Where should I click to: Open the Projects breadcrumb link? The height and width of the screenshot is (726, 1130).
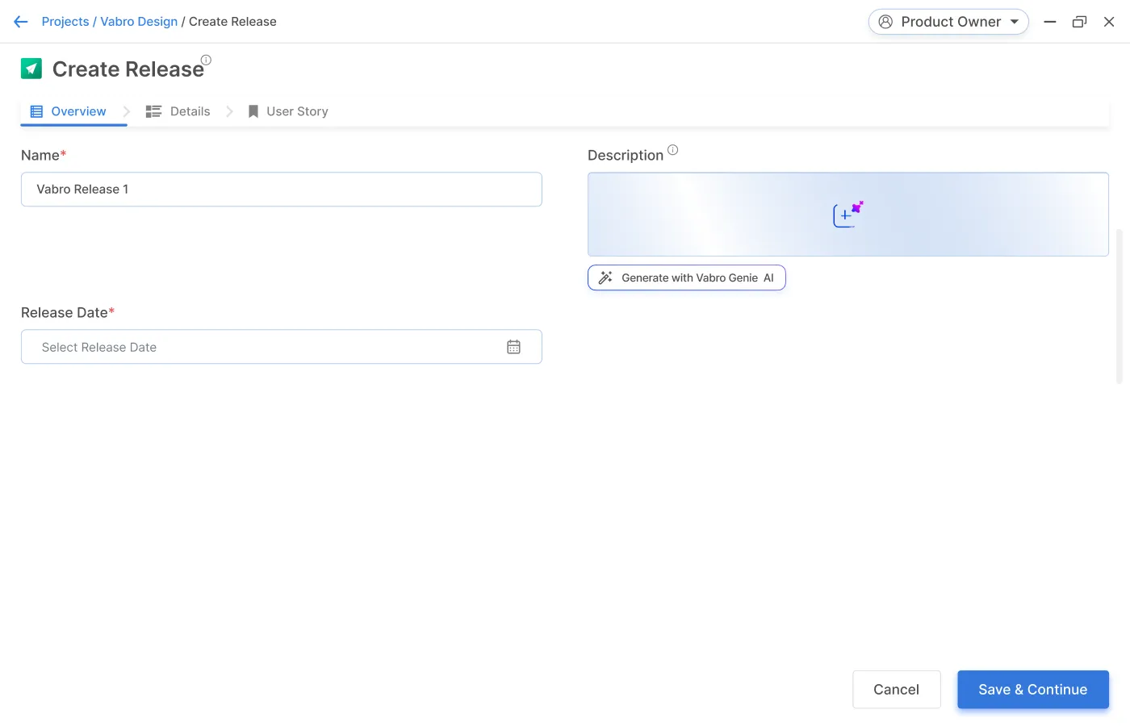tap(65, 22)
